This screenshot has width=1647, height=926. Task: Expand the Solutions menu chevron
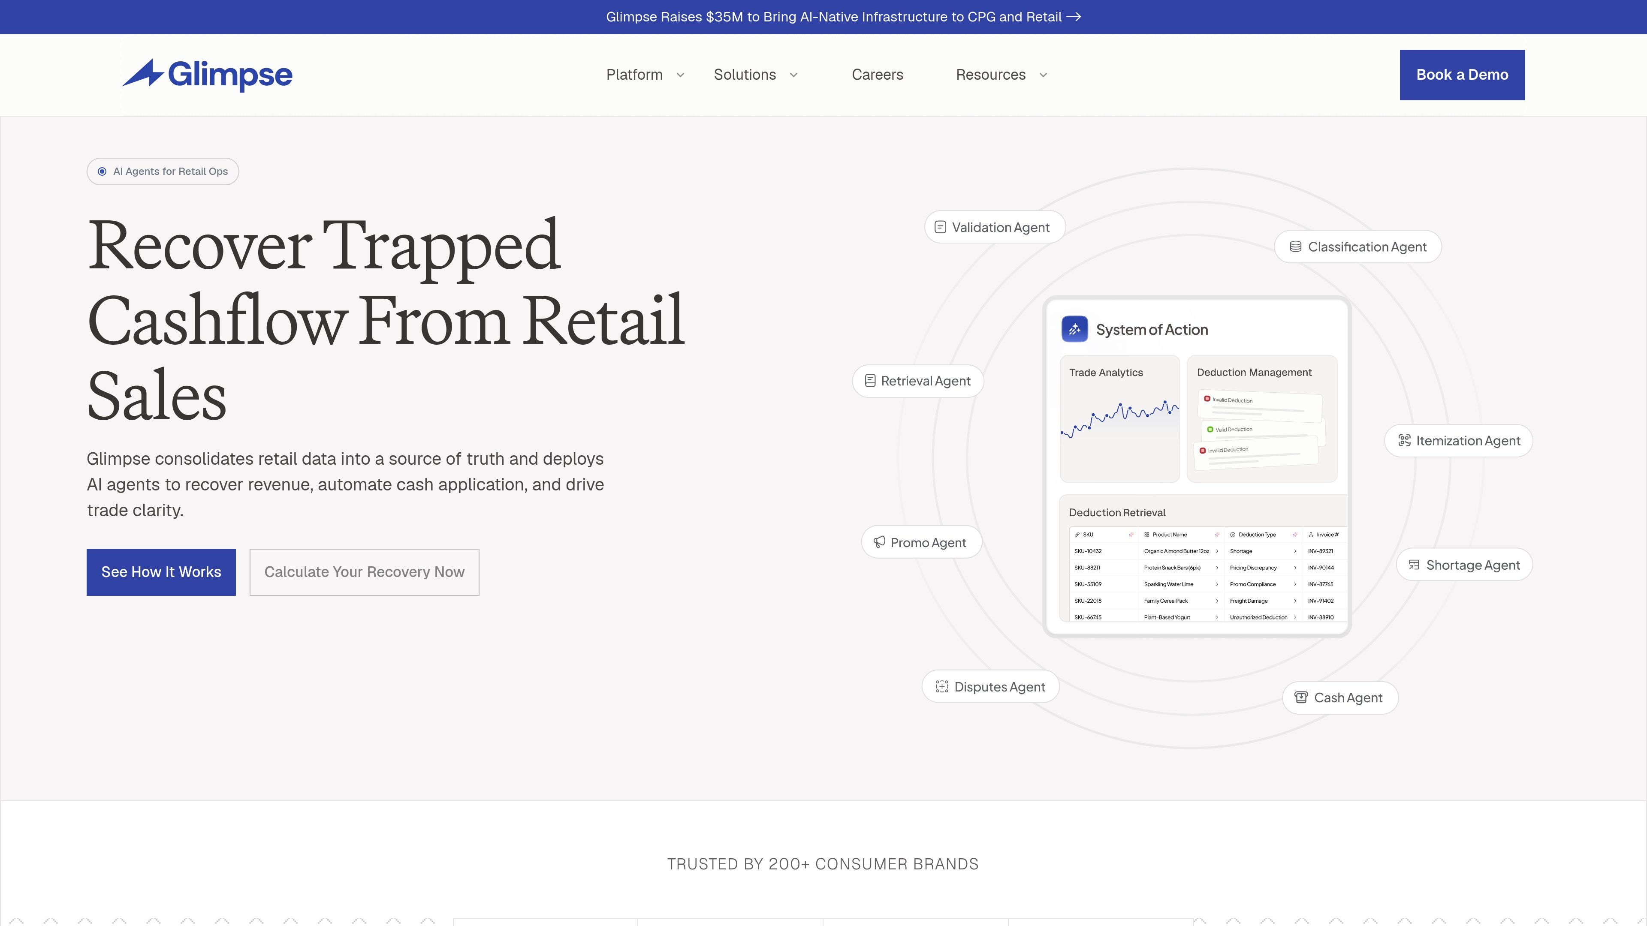coord(793,75)
